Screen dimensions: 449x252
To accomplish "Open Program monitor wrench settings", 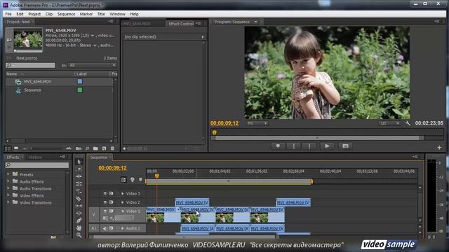I will [408, 123].
